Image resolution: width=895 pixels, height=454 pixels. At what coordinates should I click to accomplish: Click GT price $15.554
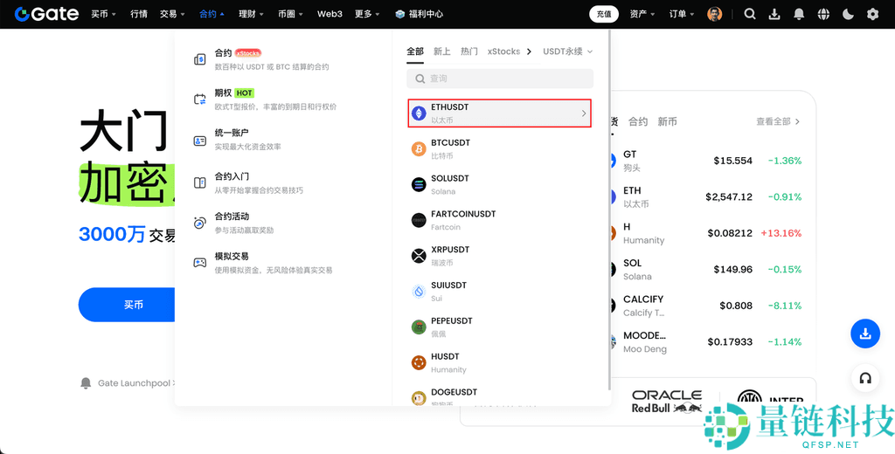(x=733, y=161)
